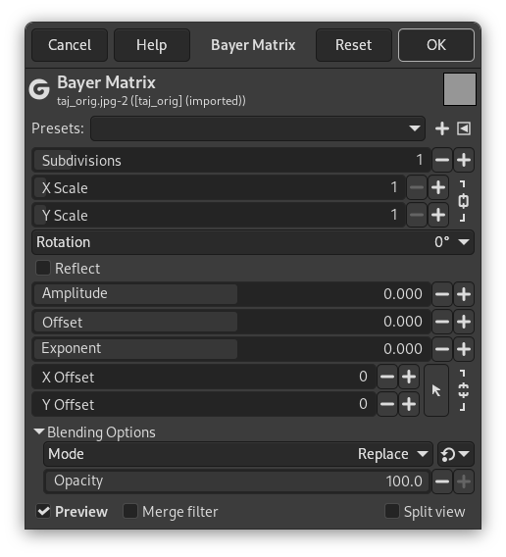
Task: Enable the Merge filter option
Action: (130, 512)
